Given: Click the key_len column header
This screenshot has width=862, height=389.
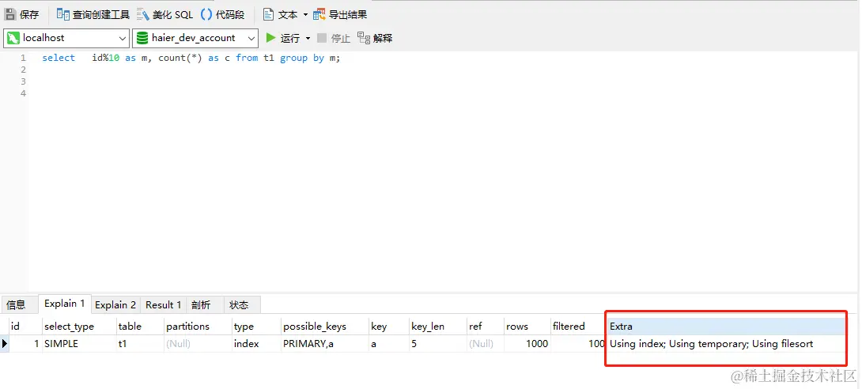Looking at the screenshot, I should click(437, 327).
